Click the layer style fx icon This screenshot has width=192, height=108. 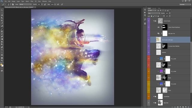coord(175,107)
